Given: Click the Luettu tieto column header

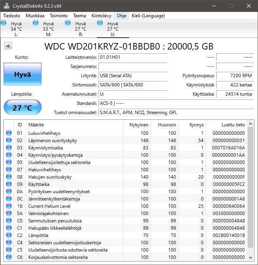Looking at the screenshot, I should (x=233, y=125).
